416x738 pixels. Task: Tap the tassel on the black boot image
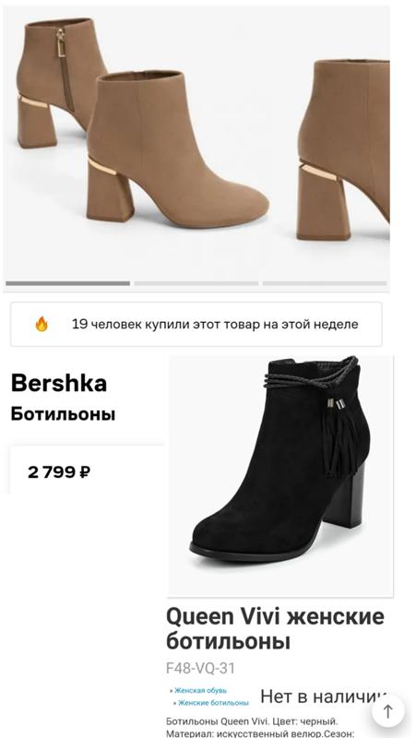339,435
